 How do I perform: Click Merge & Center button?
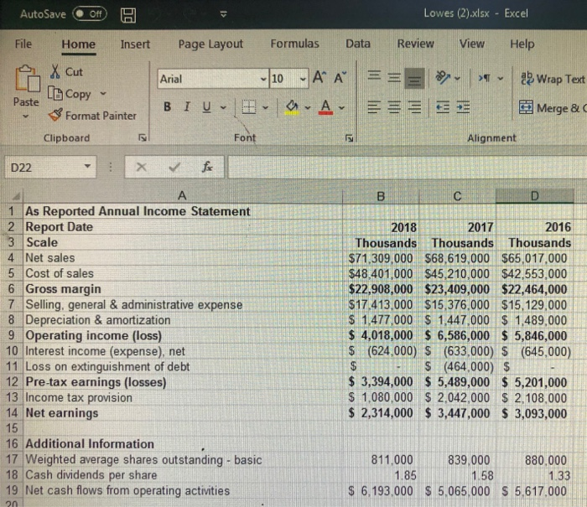pos(553,108)
